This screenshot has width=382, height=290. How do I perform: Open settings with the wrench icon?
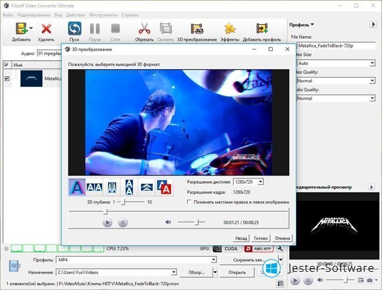(x=280, y=249)
